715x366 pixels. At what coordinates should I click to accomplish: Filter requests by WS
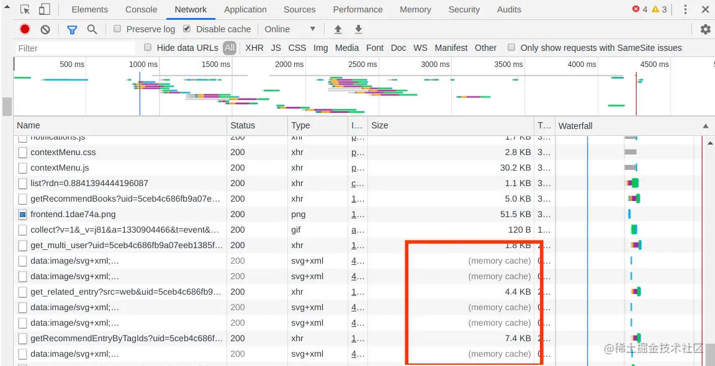(x=420, y=47)
